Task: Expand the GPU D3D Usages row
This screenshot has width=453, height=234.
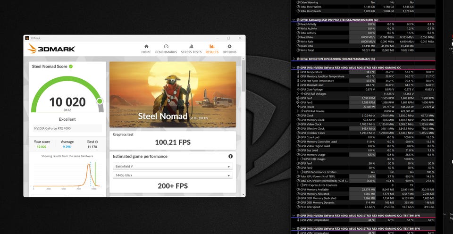Action: (x=298, y=159)
